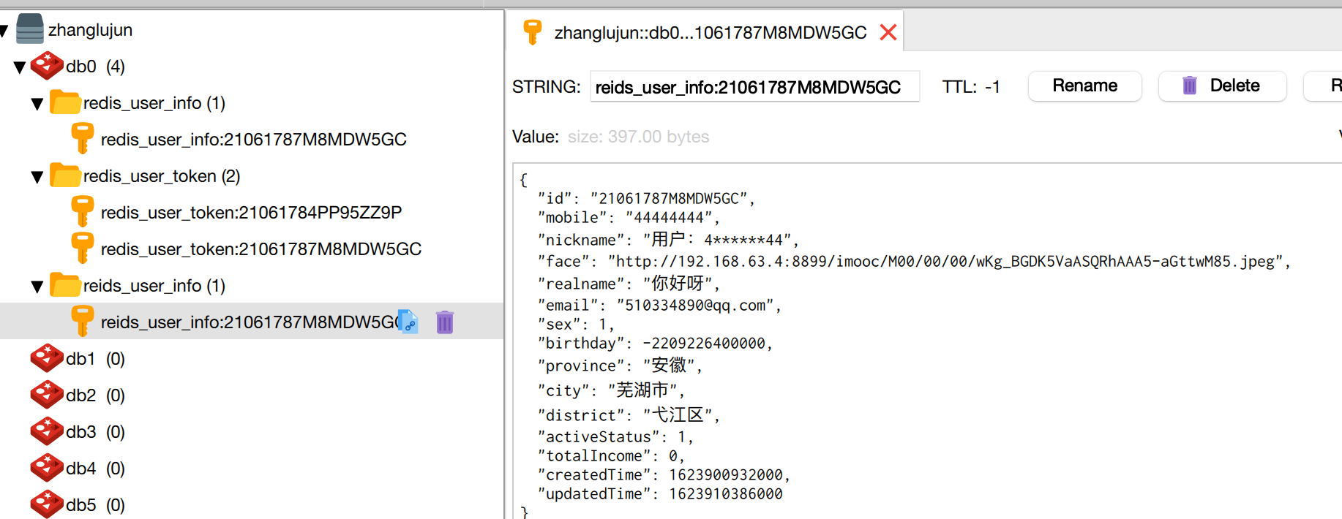1342x519 pixels.
Task: Select the reids_user_info (1) namespace row
Action: click(x=154, y=286)
